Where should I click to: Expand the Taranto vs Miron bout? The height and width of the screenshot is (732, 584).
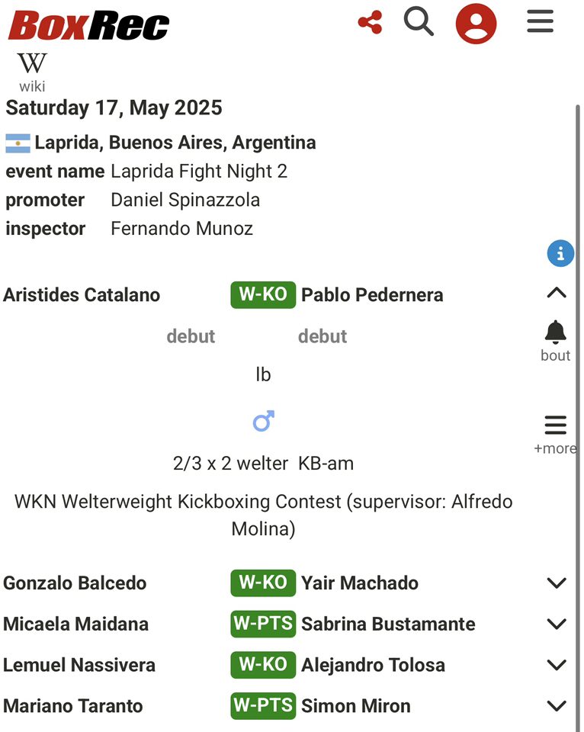pyautogui.click(x=557, y=706)
